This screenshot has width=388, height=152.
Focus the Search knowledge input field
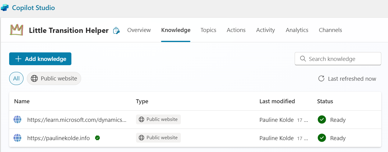click(338, 59)
